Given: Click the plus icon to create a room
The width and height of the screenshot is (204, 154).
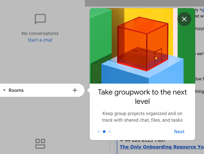Looking at the screenshot, I should coord(75,90).
